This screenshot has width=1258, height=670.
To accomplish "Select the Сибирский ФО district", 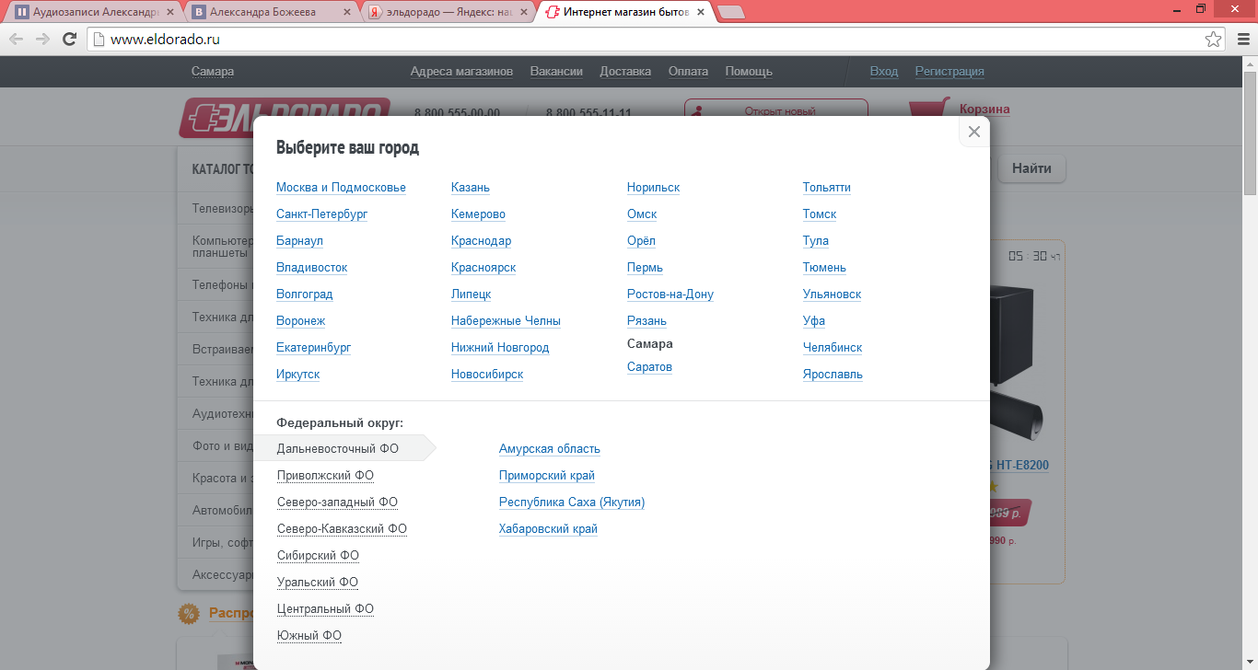I will pos(318,556).
